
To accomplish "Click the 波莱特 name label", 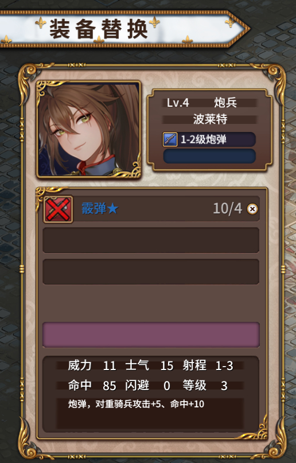I will (210, 119).
